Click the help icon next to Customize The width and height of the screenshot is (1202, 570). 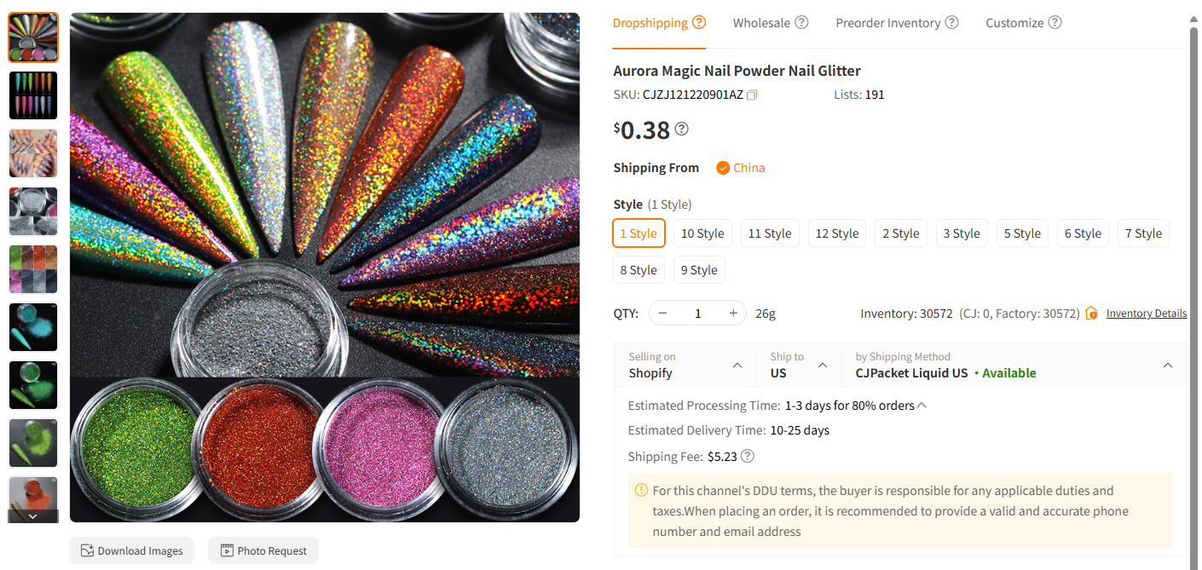1055,23
